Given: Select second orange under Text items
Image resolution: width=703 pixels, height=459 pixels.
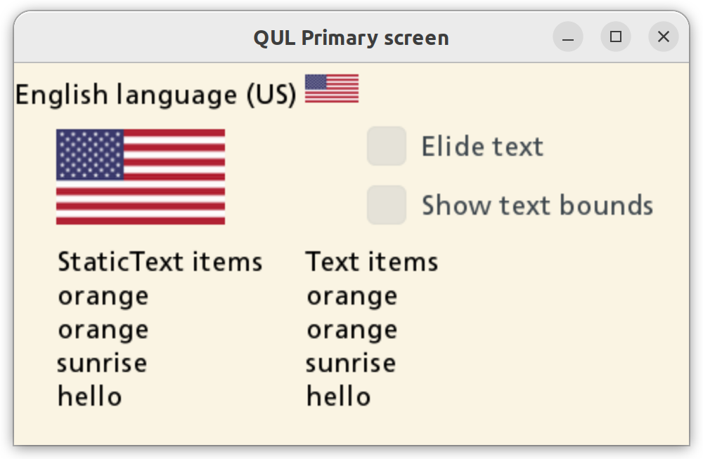Looking at the screenshot, I should pyautogui.click(x=351, y=330).
